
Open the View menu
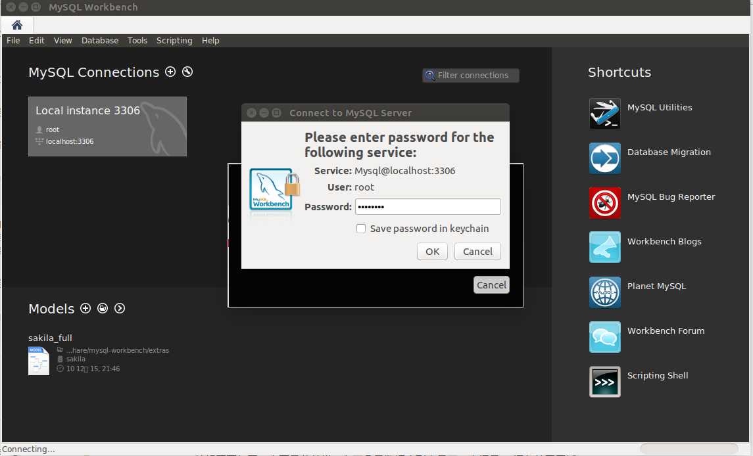click(x=63, y=40)
